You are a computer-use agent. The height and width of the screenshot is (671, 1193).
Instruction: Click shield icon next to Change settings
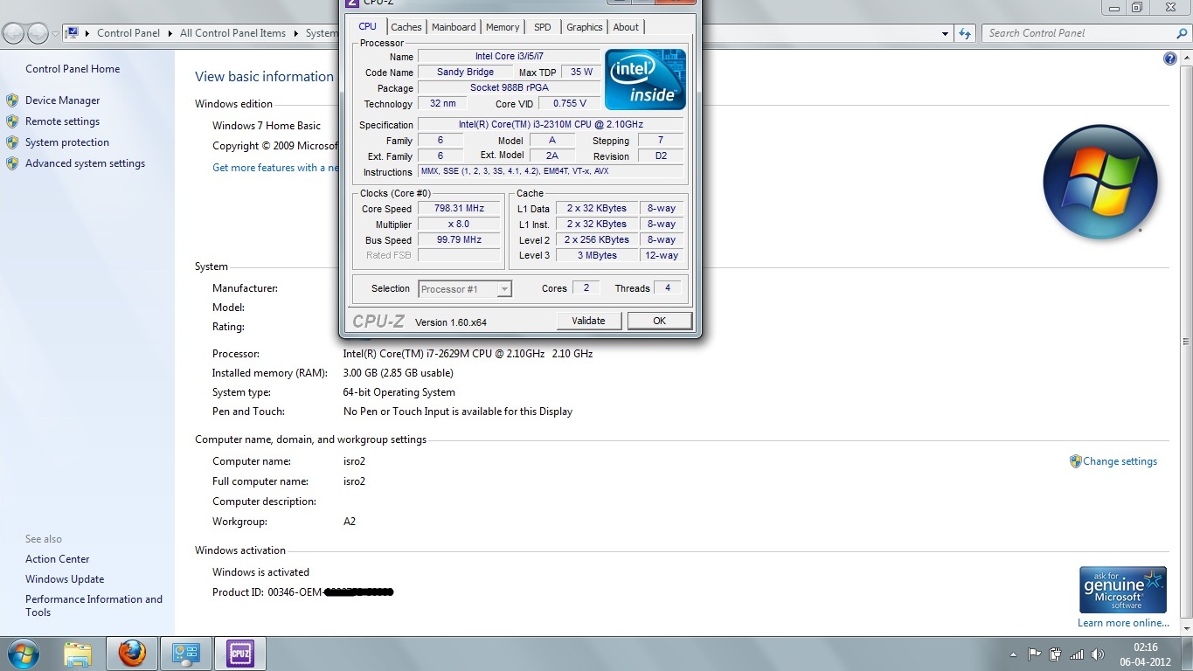click(x=1076, y=461)
